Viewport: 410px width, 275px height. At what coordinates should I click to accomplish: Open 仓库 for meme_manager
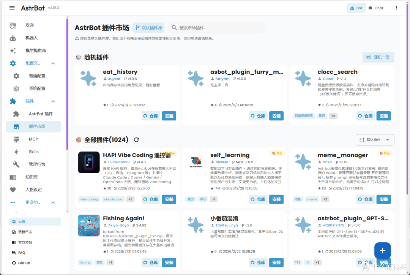[x=366, y=199]
